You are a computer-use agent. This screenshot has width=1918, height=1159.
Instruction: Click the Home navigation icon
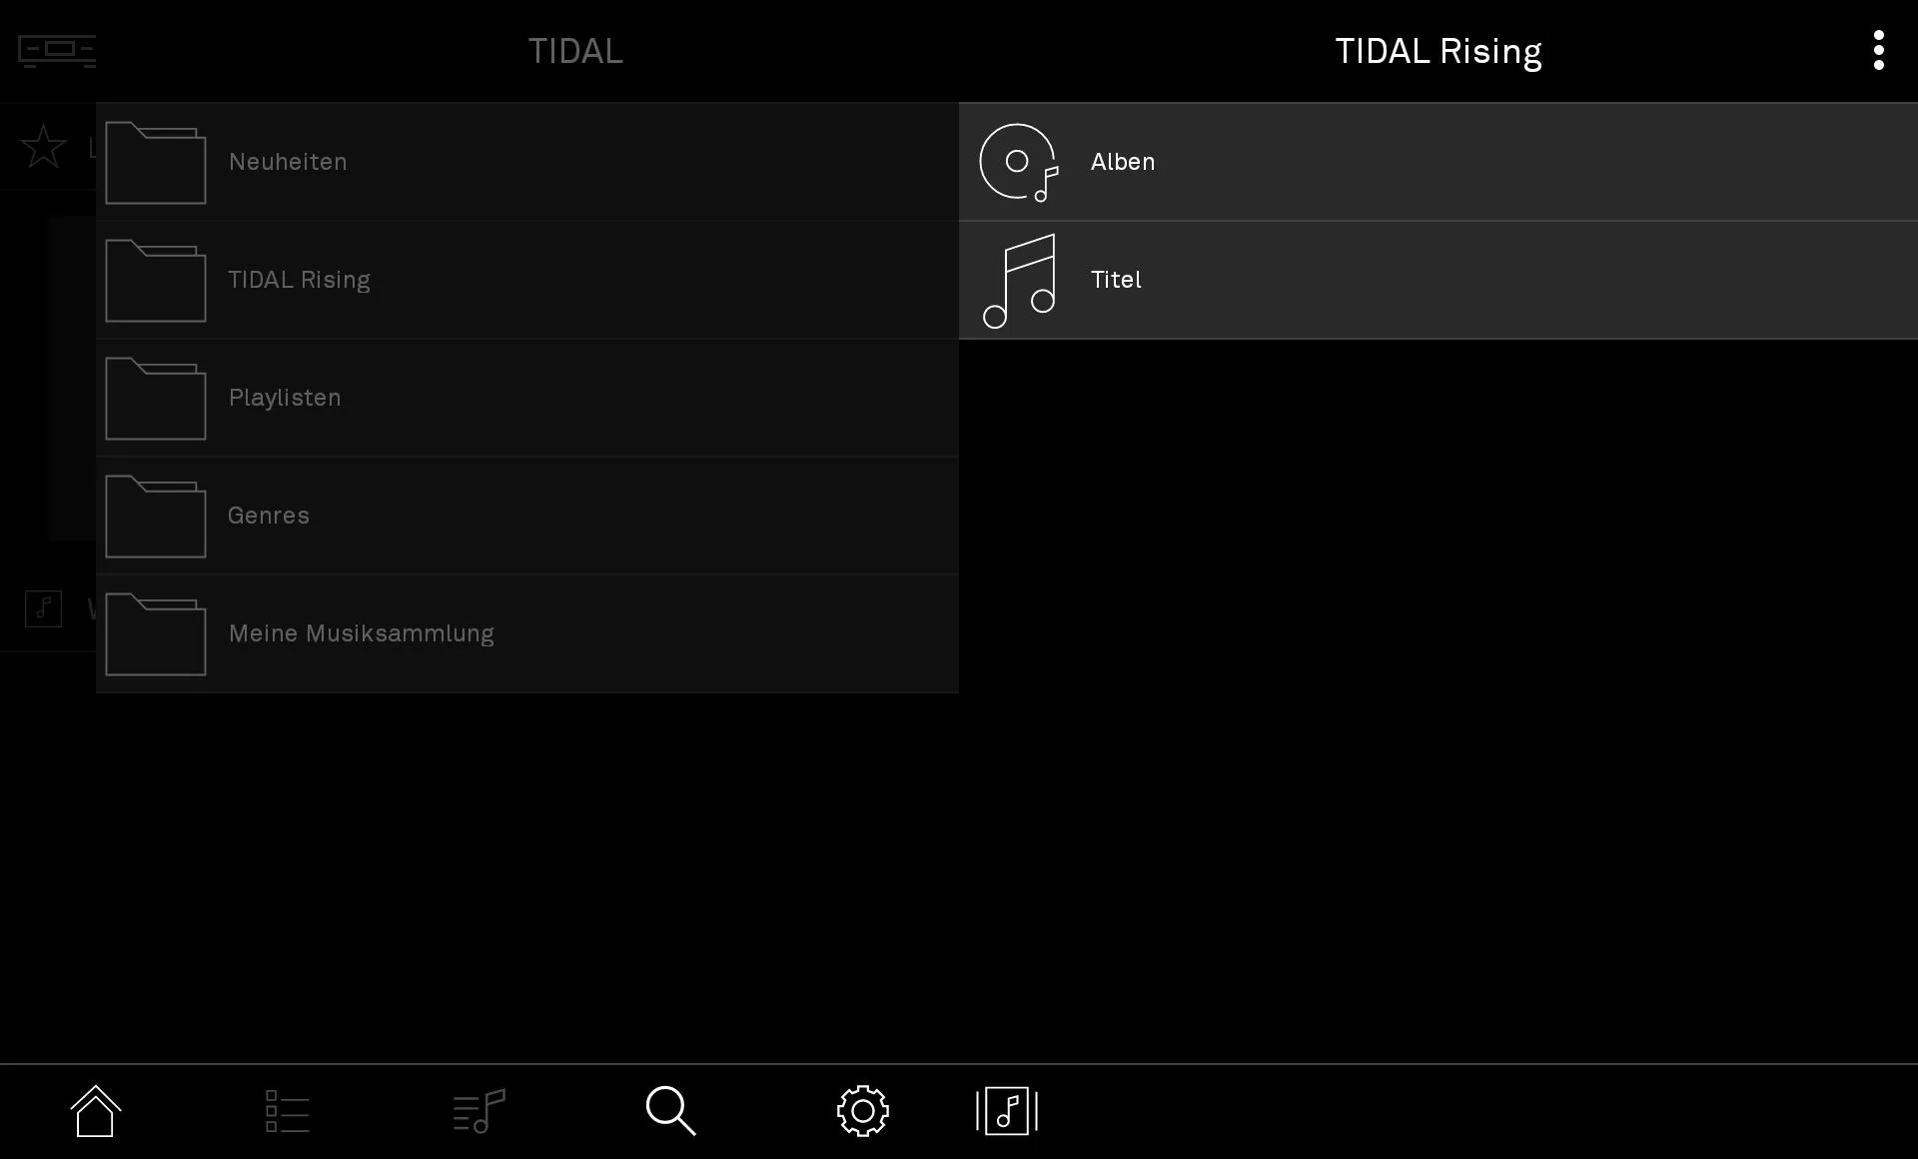point(96,1111)
